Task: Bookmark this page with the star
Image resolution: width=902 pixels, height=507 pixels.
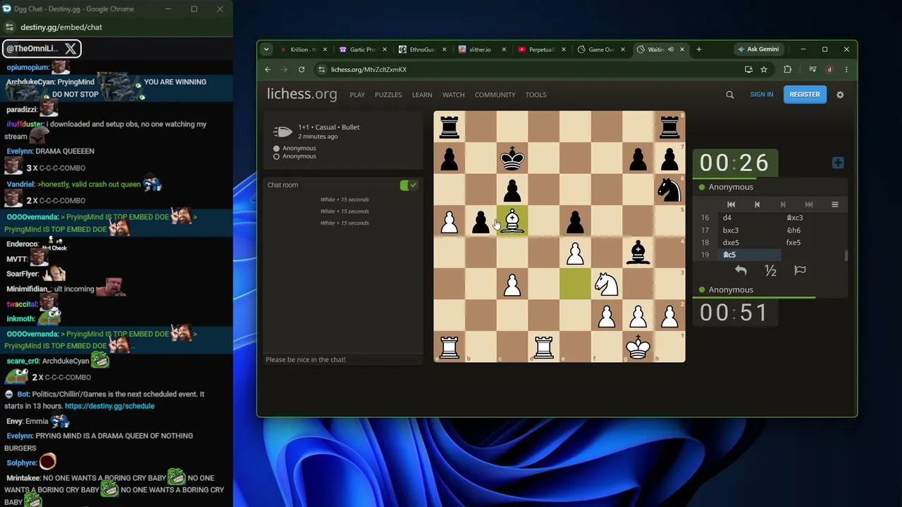Action: pos(764,70)
